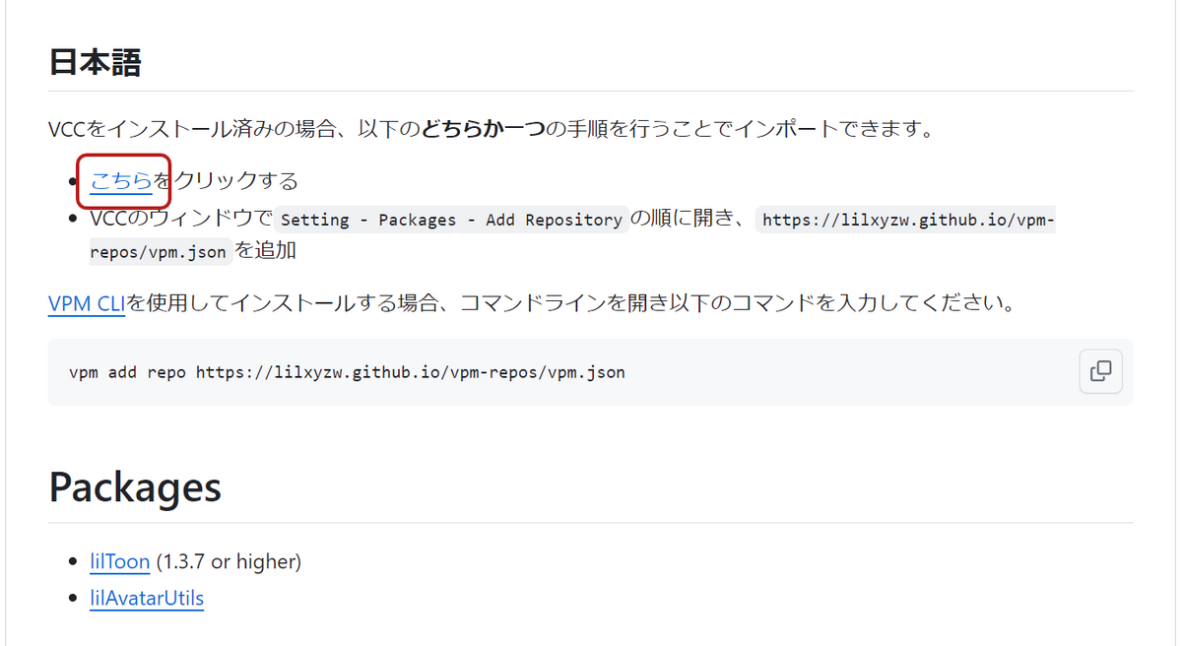Open the lilToon package link
The image size is (1182, 646).
pyautogui.click(x=119, y=561)
